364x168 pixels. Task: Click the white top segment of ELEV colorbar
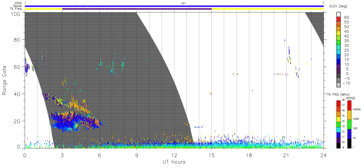click(x=339, y=15)
